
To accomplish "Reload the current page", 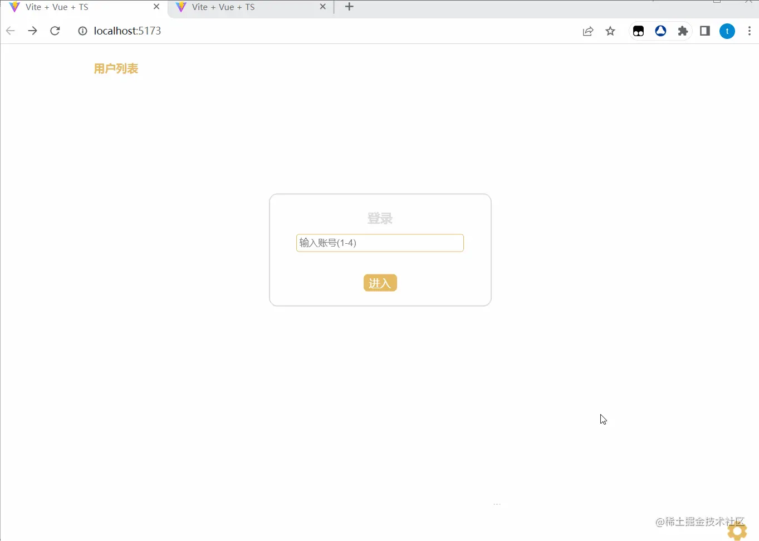I will pyautogui.click(x=55, y=31).
